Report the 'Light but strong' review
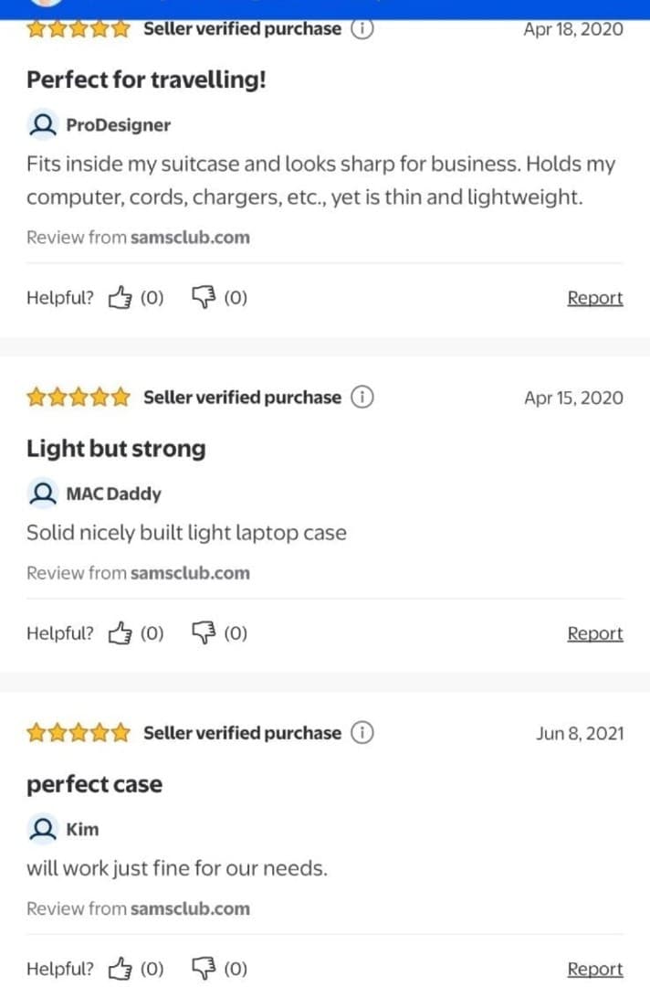Image resolution: width=650 pixels, height=998 pixels. click(x=594, y=633)
